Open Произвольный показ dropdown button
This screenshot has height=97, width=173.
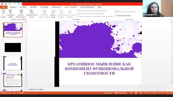(x=32, y=14)
